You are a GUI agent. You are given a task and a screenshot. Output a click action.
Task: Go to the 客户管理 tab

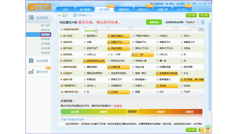click(x=85, y=9)
